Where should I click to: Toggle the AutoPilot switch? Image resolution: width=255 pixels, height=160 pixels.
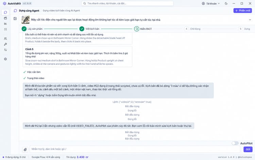[x=235, y=143]
